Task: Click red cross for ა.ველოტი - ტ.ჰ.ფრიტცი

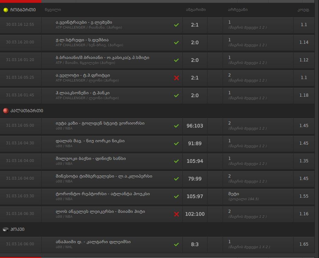Action: coord(176,78)
